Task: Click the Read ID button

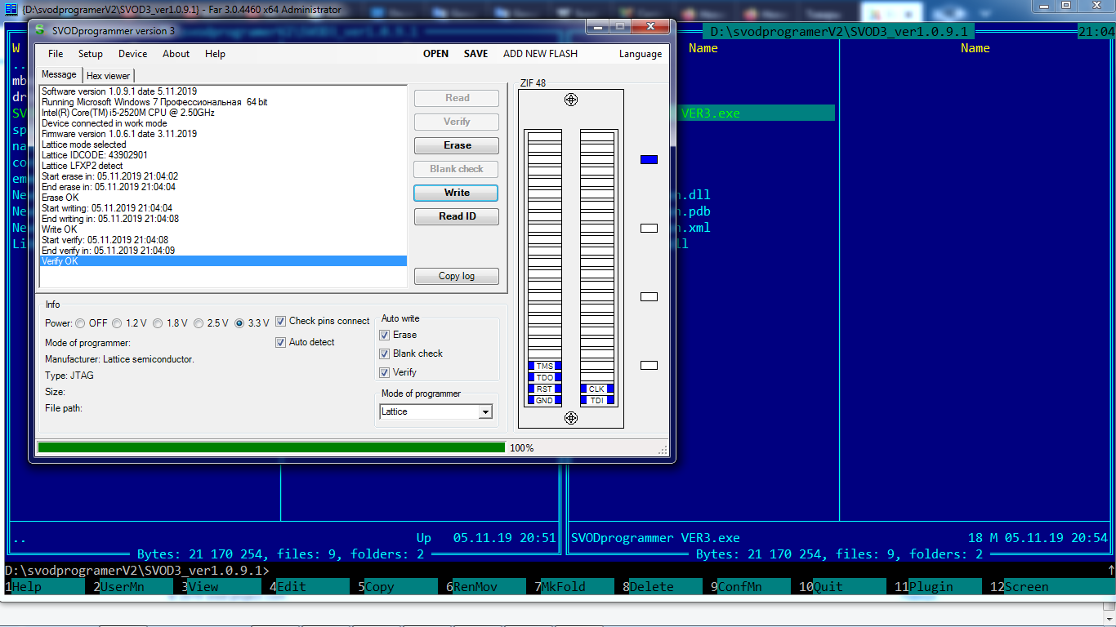Action: pos(457,216)
